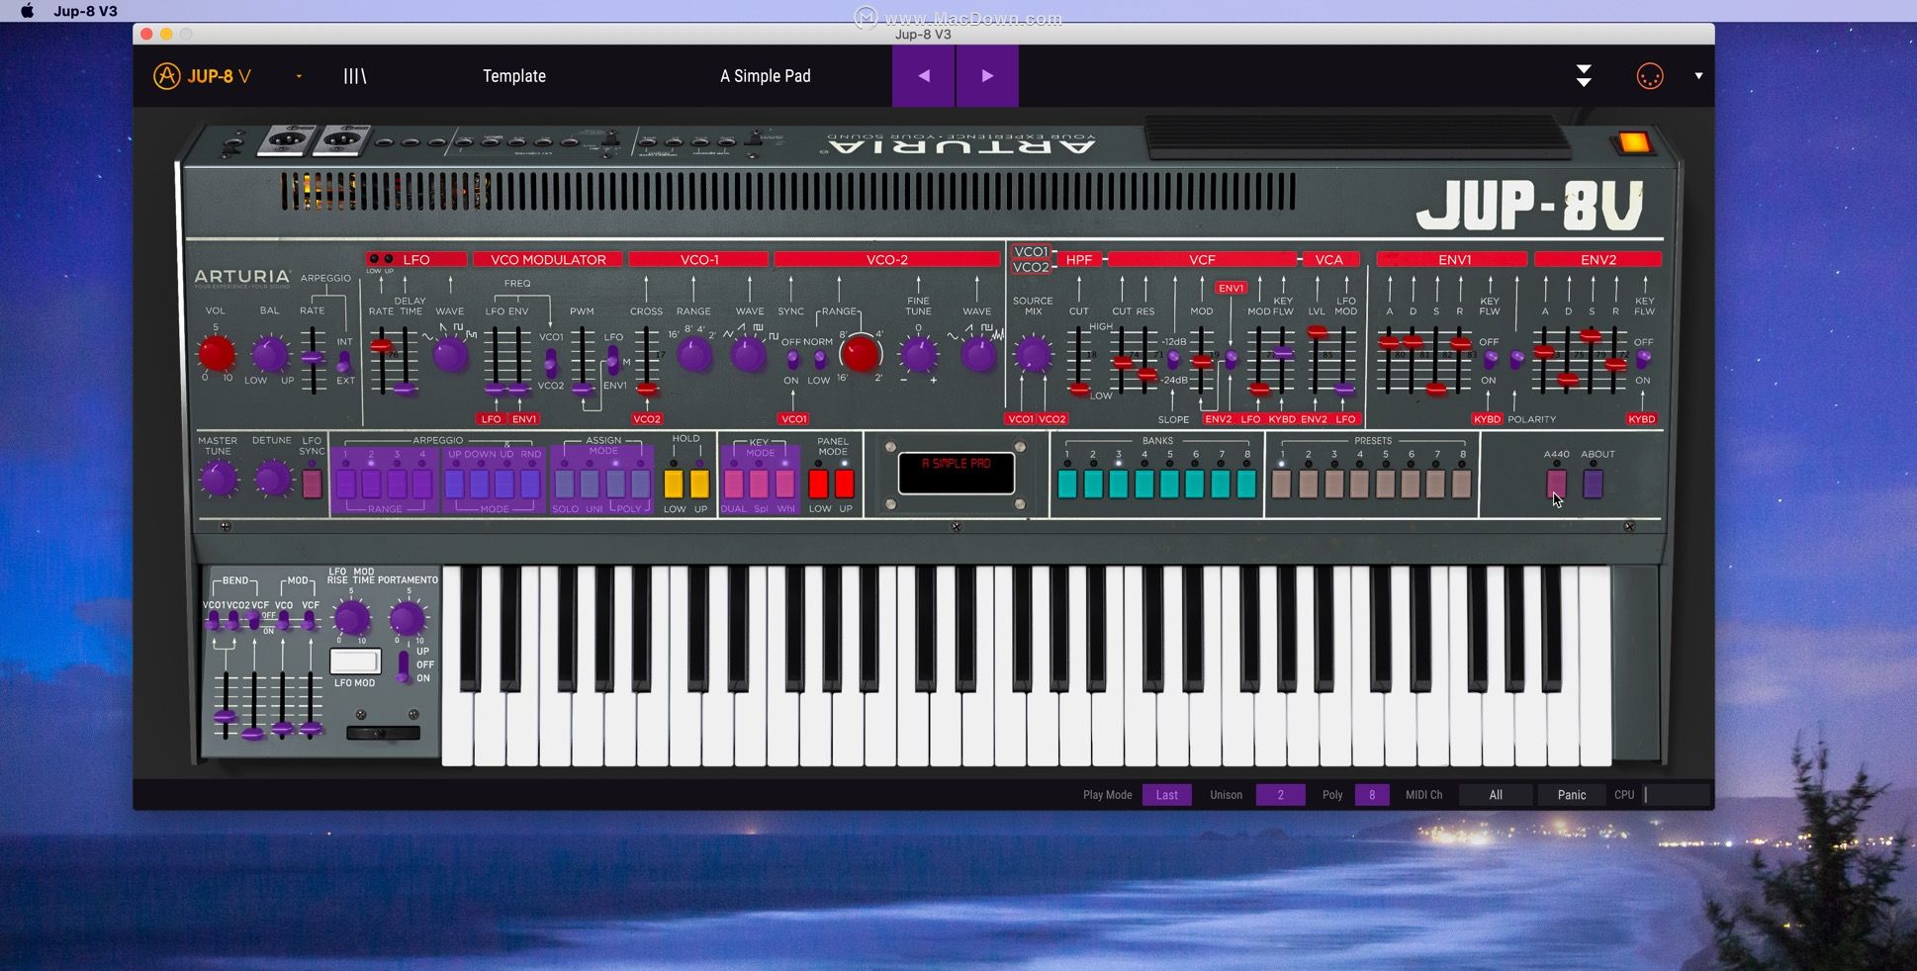
Task: Toggle the arpeggio INT/EXT switch
Action: tap(343, 362)
